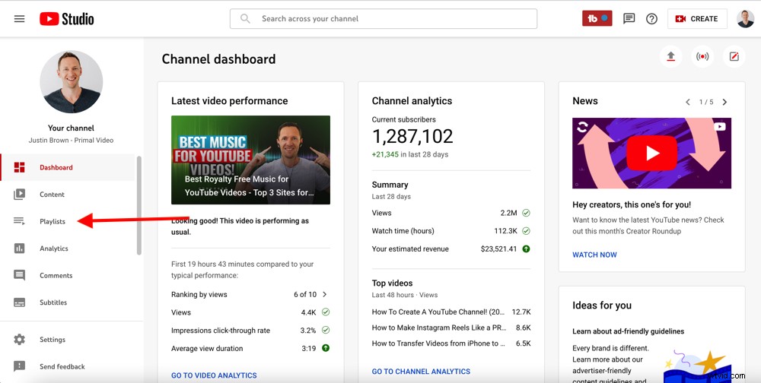The height and width of the screenshot is (383, 761).
Task: Open Playlists in the sidebar
Action: click(x=68, y=222)
